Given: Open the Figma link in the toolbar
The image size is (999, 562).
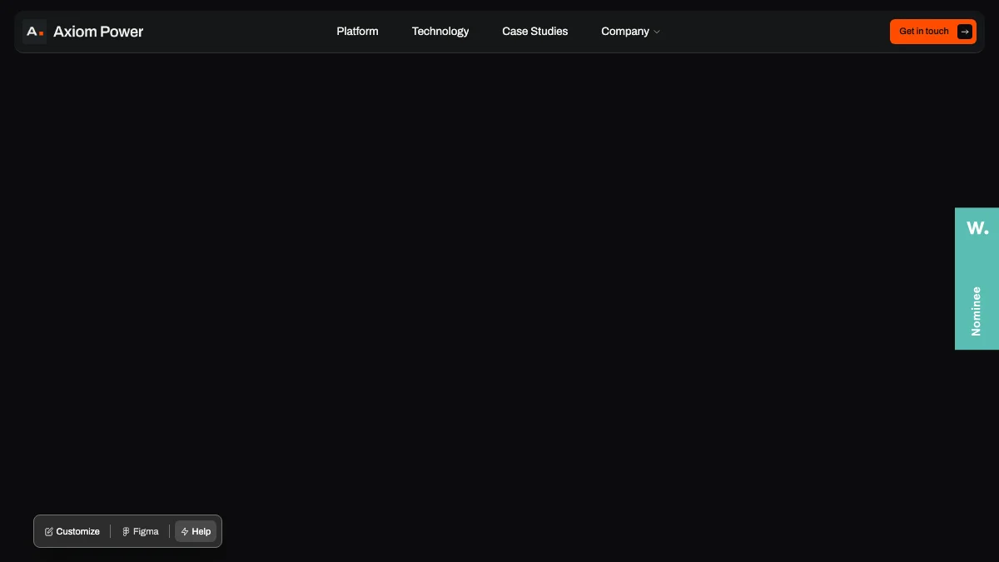Looking at the screenshot, I should (140, 531).
